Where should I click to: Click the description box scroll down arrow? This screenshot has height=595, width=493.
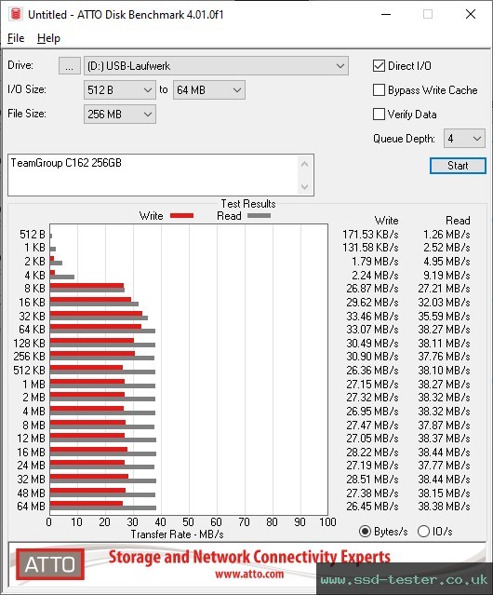305,186
